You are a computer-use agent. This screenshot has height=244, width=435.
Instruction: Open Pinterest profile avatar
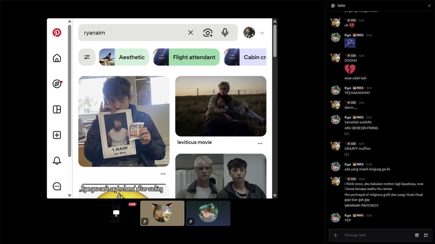(249, 33)
